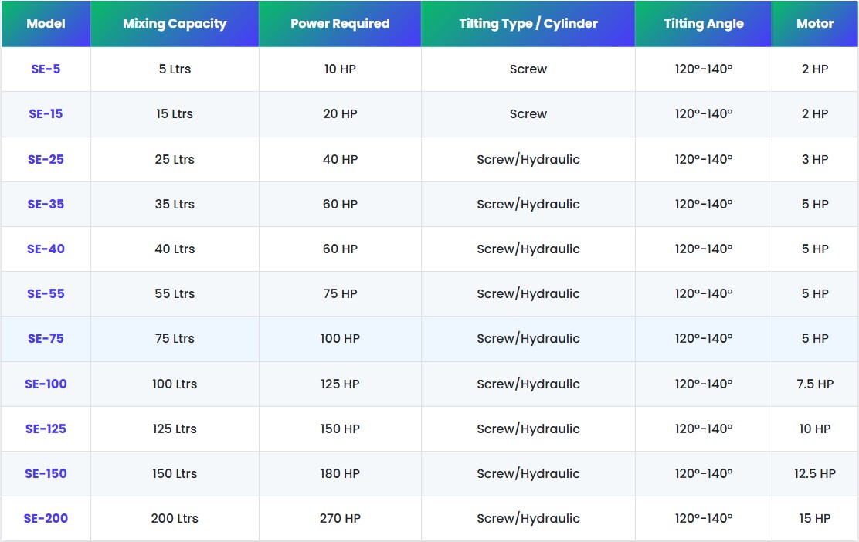859x542 pixels.
Task: Click the 5 HP motor cell in SE-55 row
Action: [815, 294]
